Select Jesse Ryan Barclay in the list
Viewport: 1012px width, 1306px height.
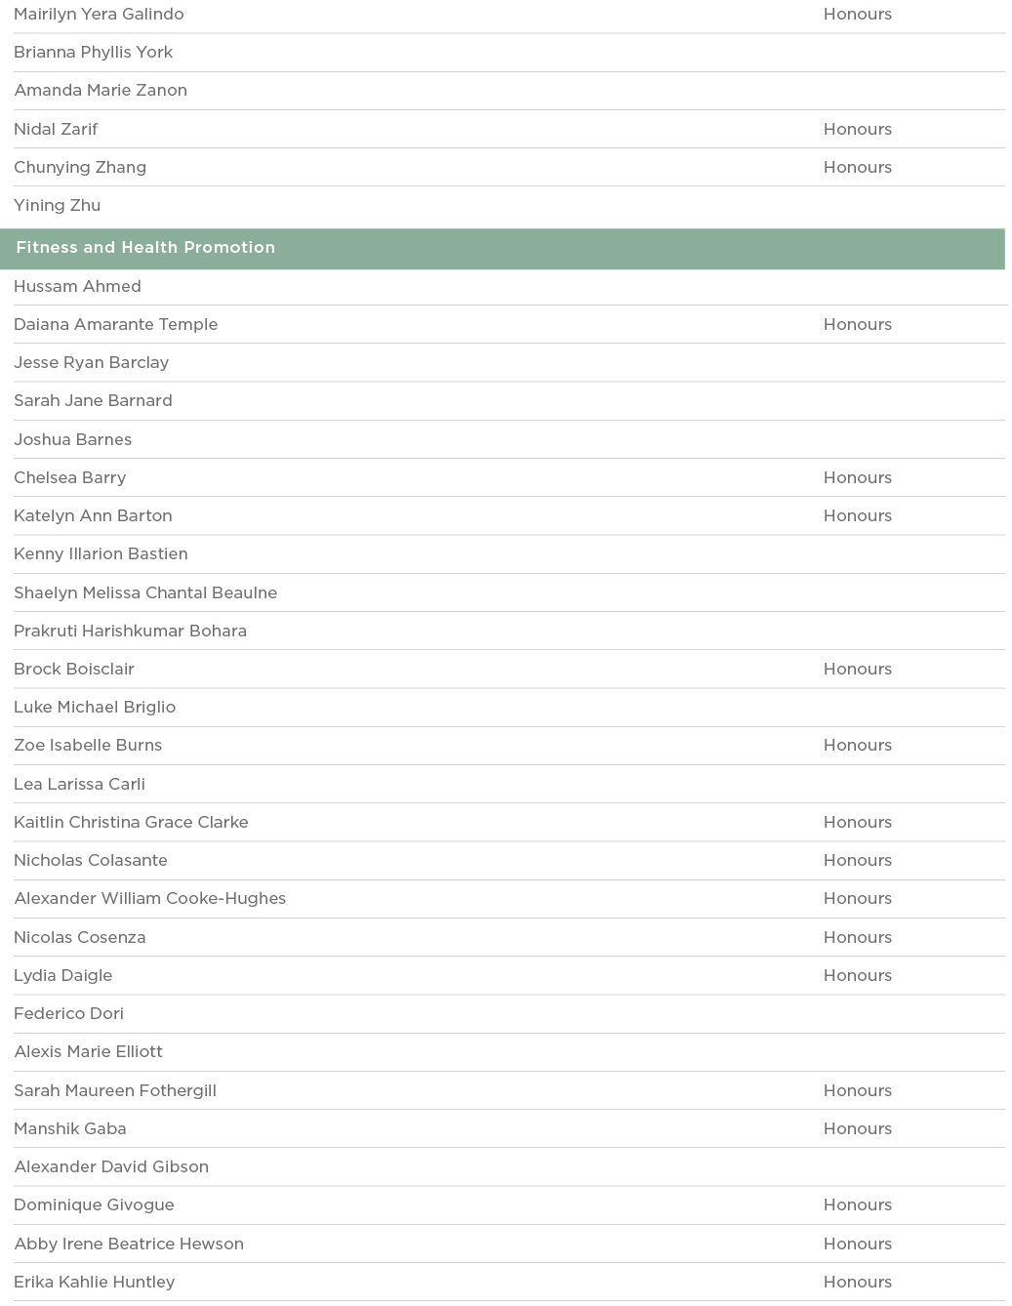91,362
